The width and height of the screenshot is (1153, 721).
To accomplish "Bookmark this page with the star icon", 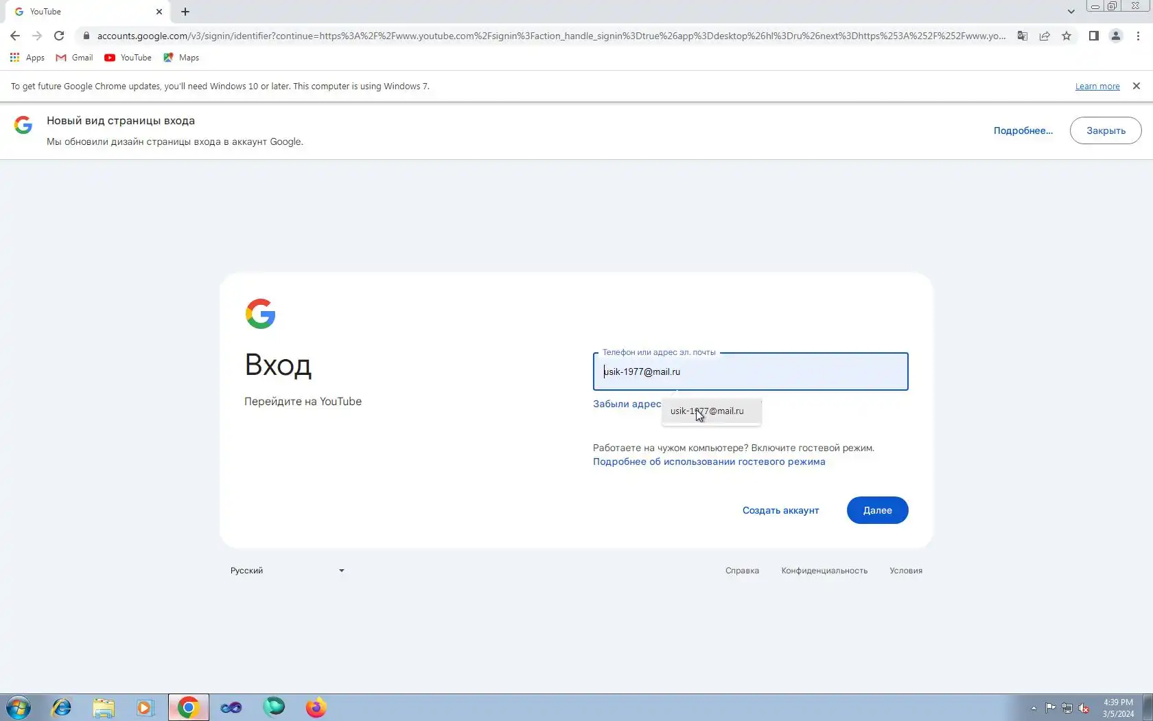I will click(x=1067, y=36).
